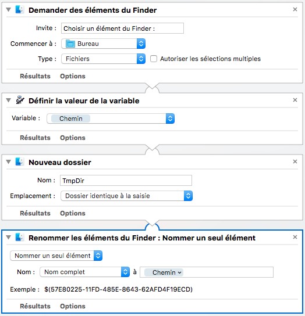Open Options tab of Définir la valeur action
Viewport: 305px width, 316px height.
pyautogui.click(x=73, y=138)
